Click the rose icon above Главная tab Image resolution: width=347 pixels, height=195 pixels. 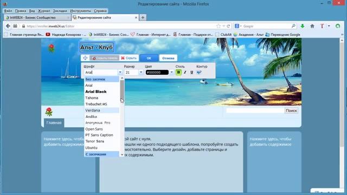click(49, 112)
